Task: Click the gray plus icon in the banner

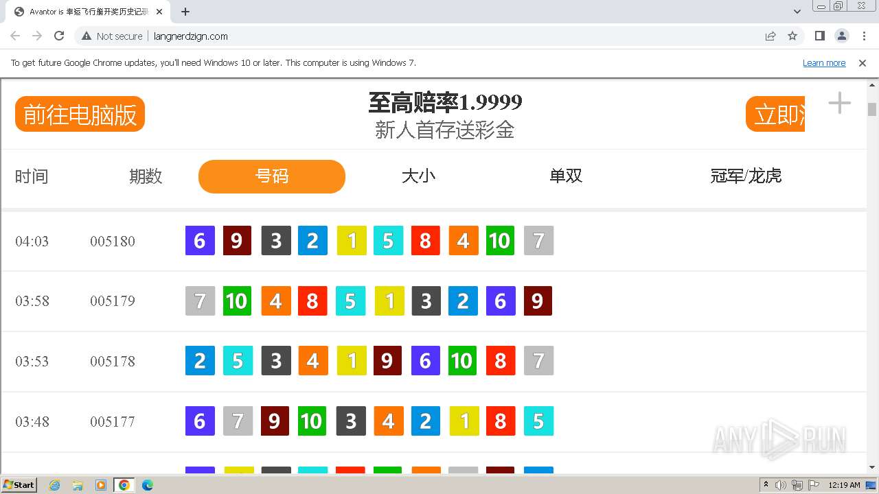Action: [x=839, y=104]
